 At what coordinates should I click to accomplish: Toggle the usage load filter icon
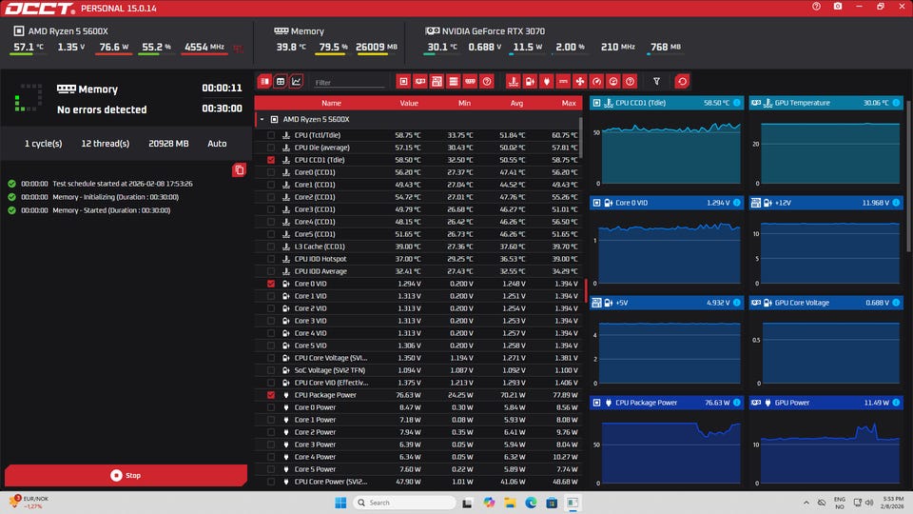[x=613, y=82]
